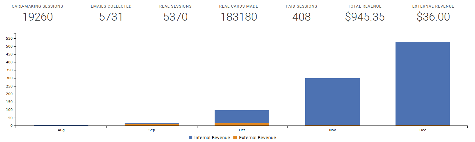Select the September revenue bar
The height and width of the screenshot is (142, 475).
coord(152,124)
